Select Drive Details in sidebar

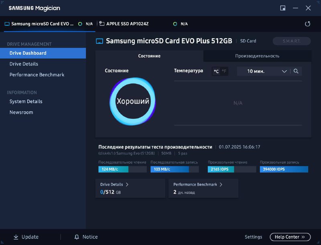(43, 64)
